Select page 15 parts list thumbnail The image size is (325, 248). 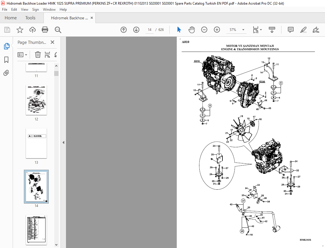(36, 230)
